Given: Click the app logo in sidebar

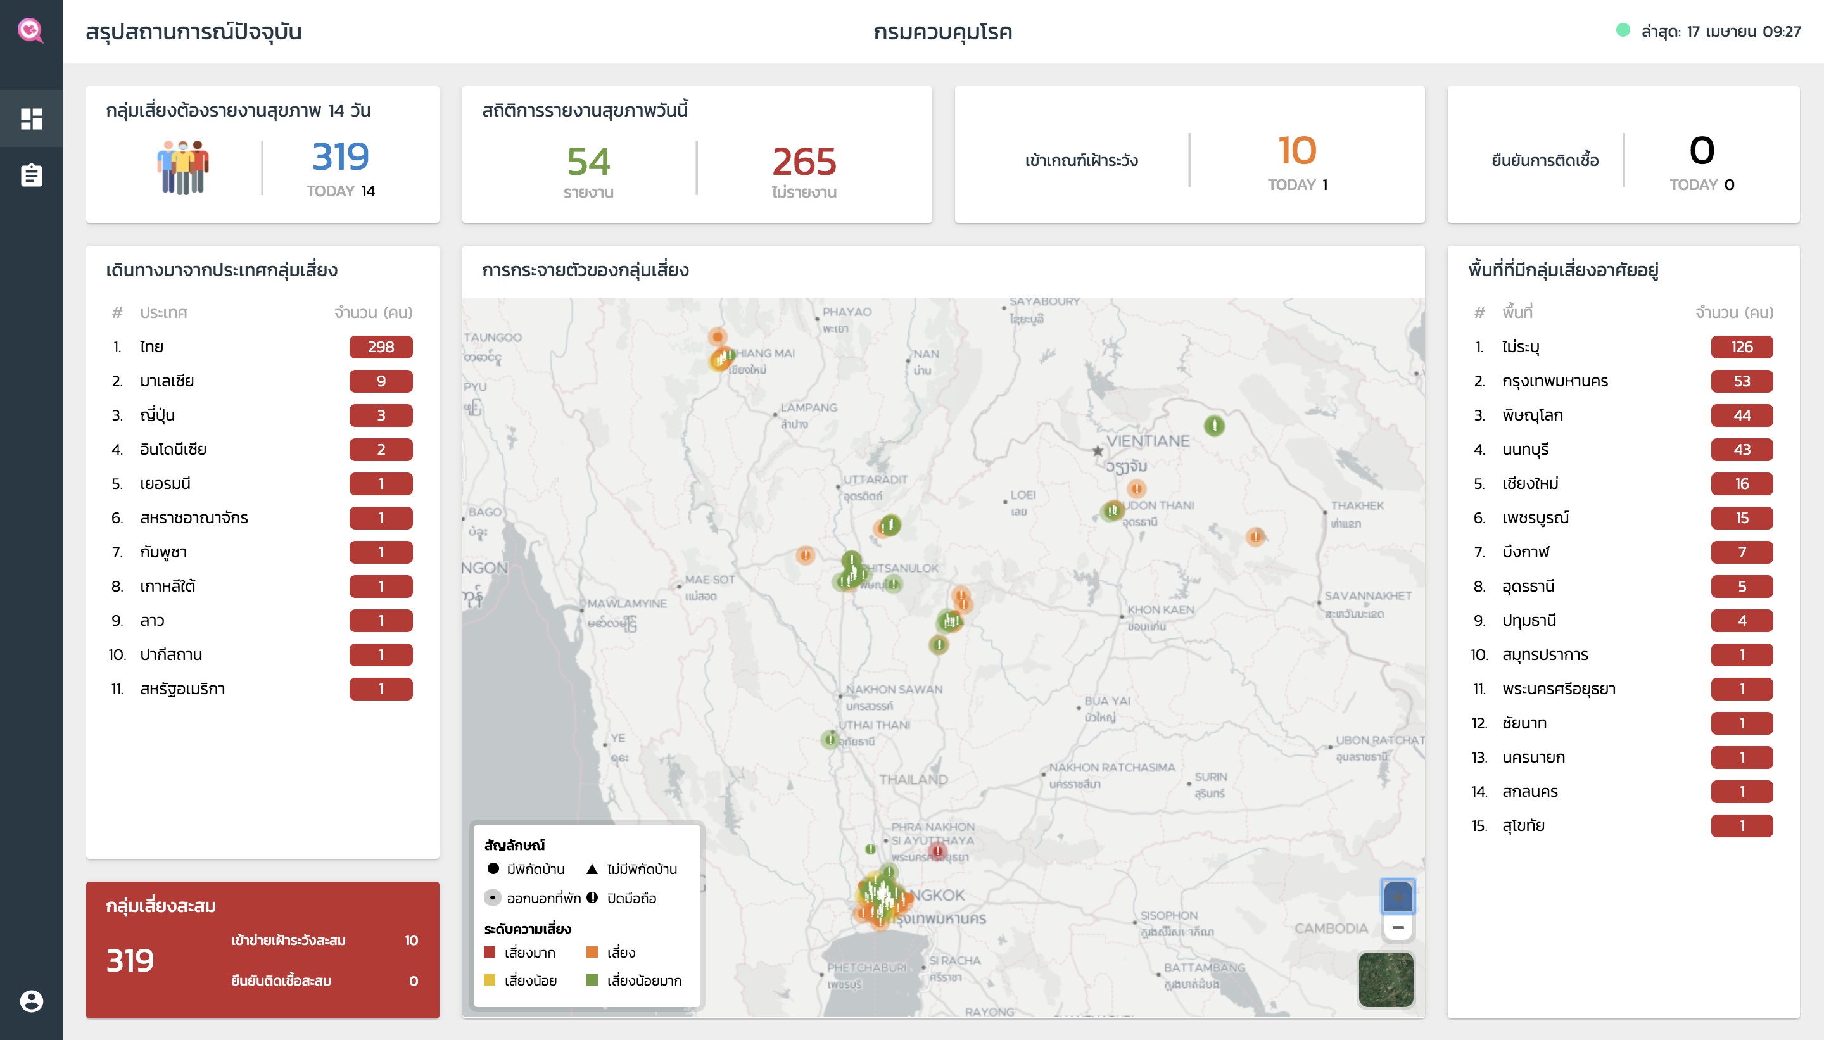Looking at the screenshot, I should 30,30.
